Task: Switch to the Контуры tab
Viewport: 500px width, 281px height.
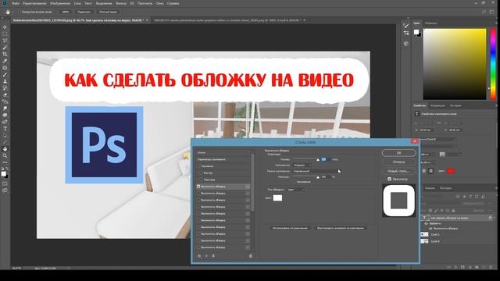Action: (x=445, y=188)
